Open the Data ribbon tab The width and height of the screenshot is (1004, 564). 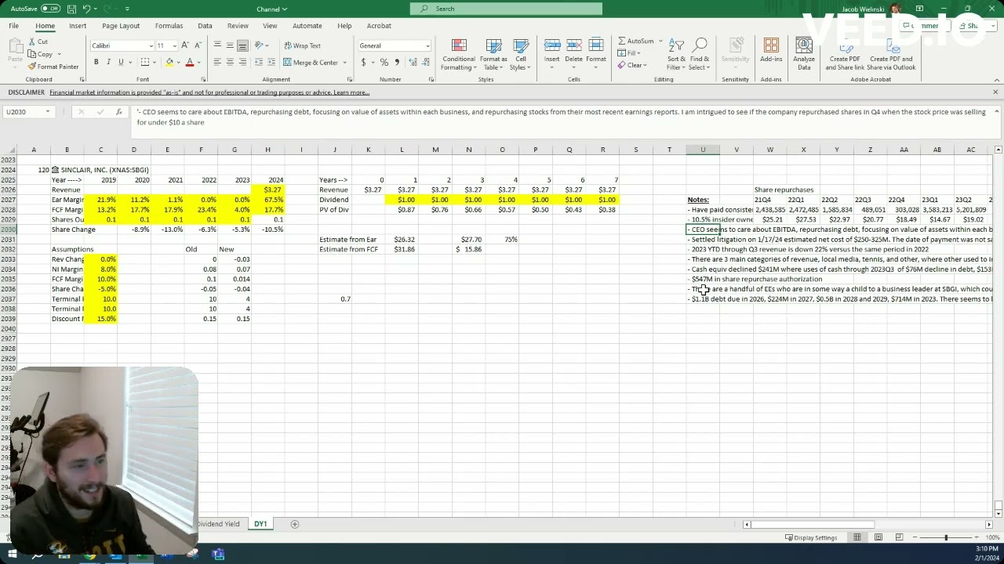(205, 26)
